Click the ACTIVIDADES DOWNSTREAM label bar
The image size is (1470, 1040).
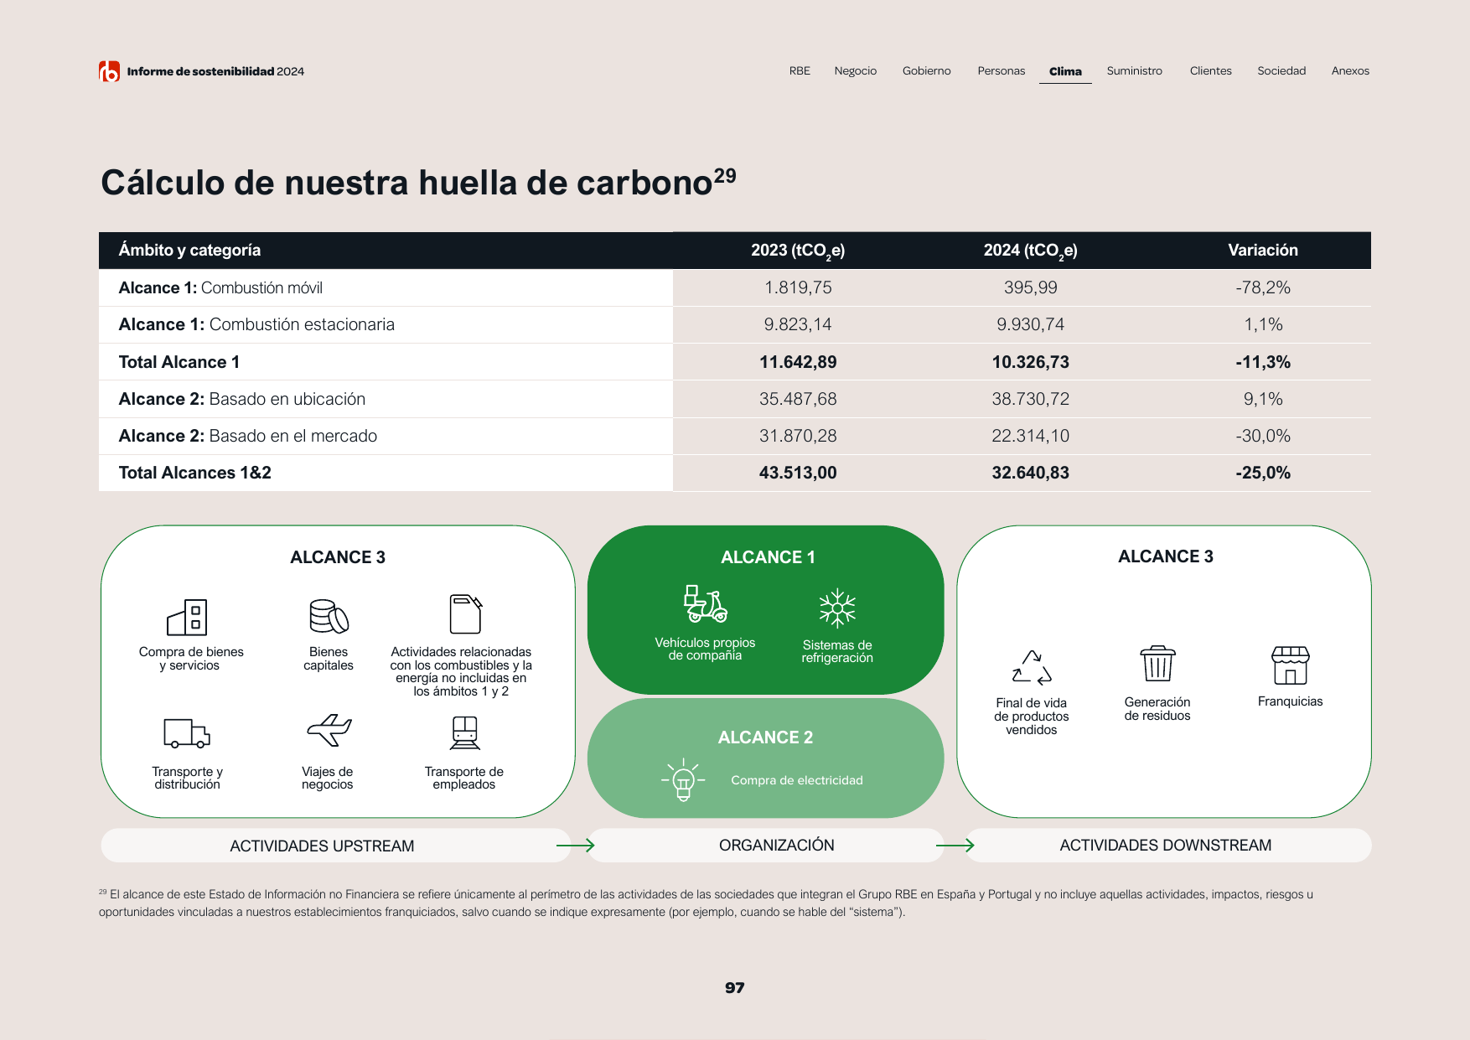click(1169, 846)
